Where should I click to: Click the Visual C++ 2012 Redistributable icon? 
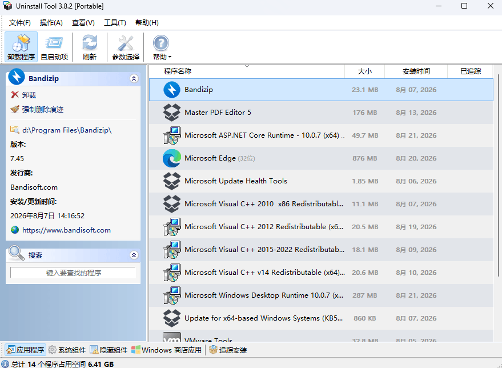(172, 227)
